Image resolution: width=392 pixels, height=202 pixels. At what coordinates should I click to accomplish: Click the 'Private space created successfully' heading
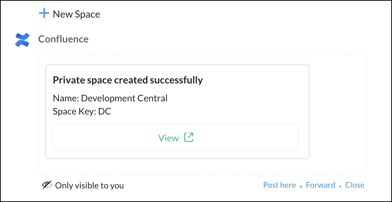(128, 80)
